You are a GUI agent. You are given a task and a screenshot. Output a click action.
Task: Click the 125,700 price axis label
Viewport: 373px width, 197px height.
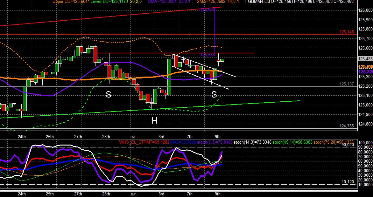(x=365, y=39)
